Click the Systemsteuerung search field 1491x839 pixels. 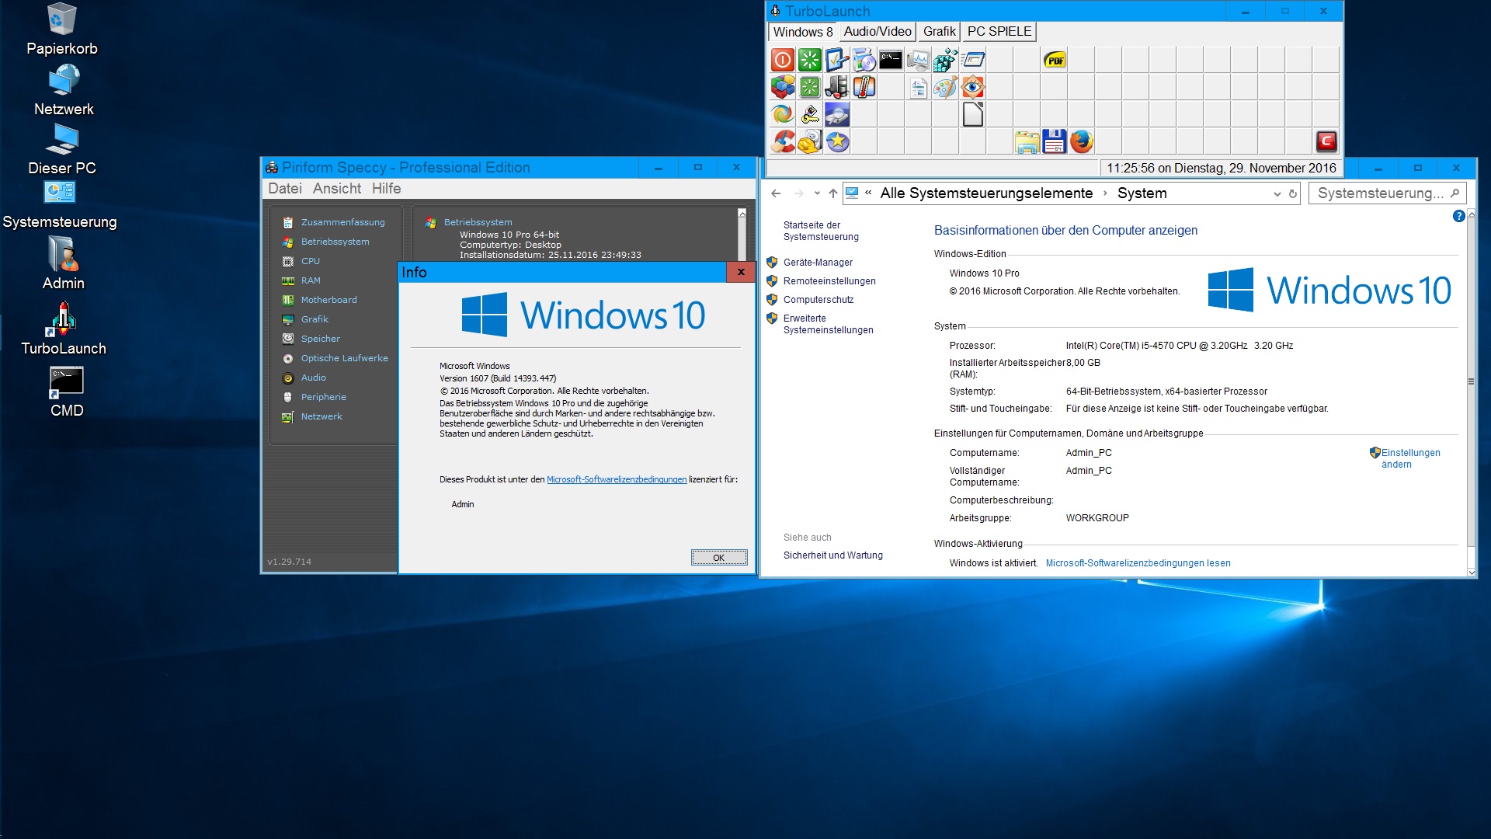pos(1378,193)
